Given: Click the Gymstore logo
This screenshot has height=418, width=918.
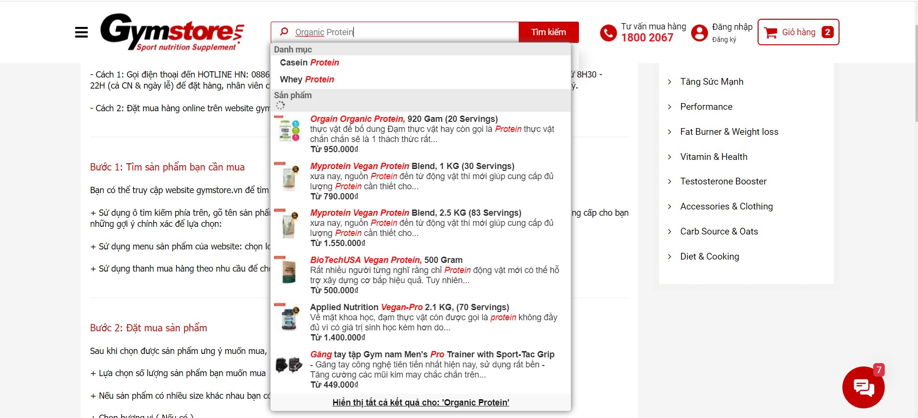Looking at the screenshot, I should pos(172,32).
